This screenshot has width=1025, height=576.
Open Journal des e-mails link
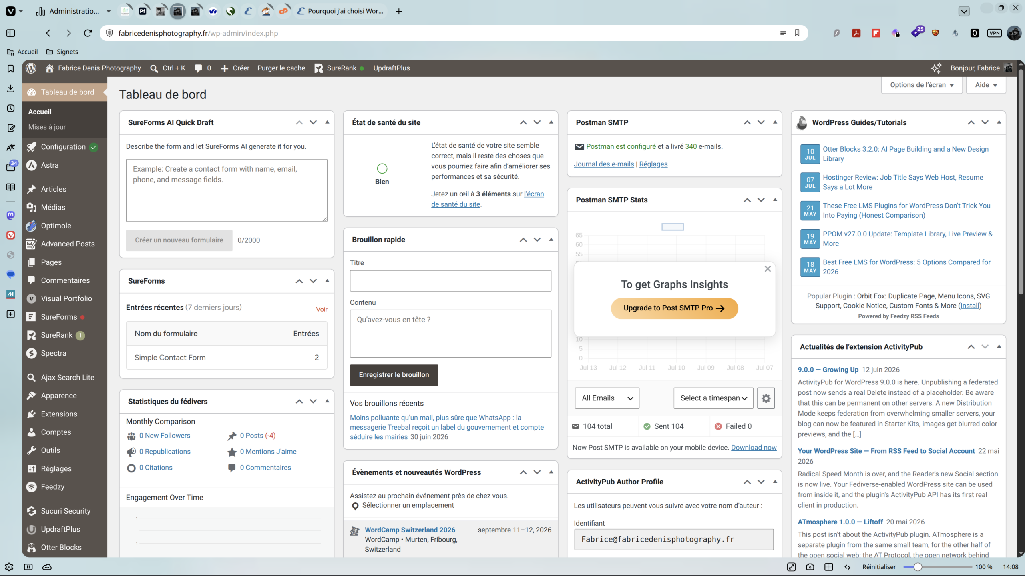[x=604, y=164]
